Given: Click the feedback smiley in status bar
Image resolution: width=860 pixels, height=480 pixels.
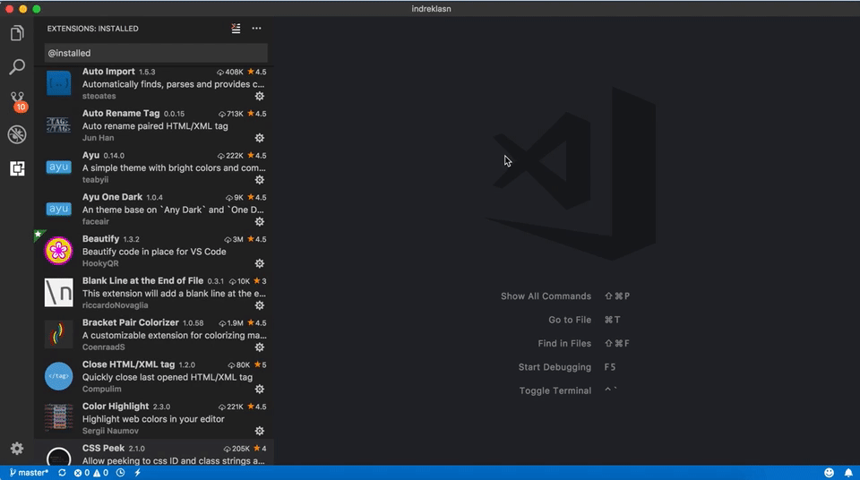Looking at the screenshot, I should 830,473.
